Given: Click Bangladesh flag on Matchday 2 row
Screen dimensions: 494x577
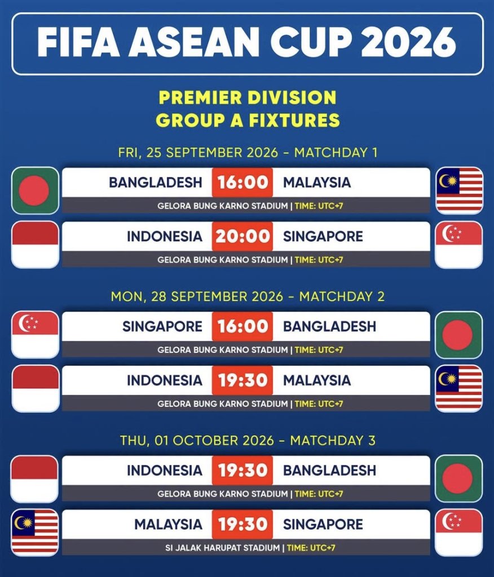Looking at the screenshot, I should tap(459, 335).
